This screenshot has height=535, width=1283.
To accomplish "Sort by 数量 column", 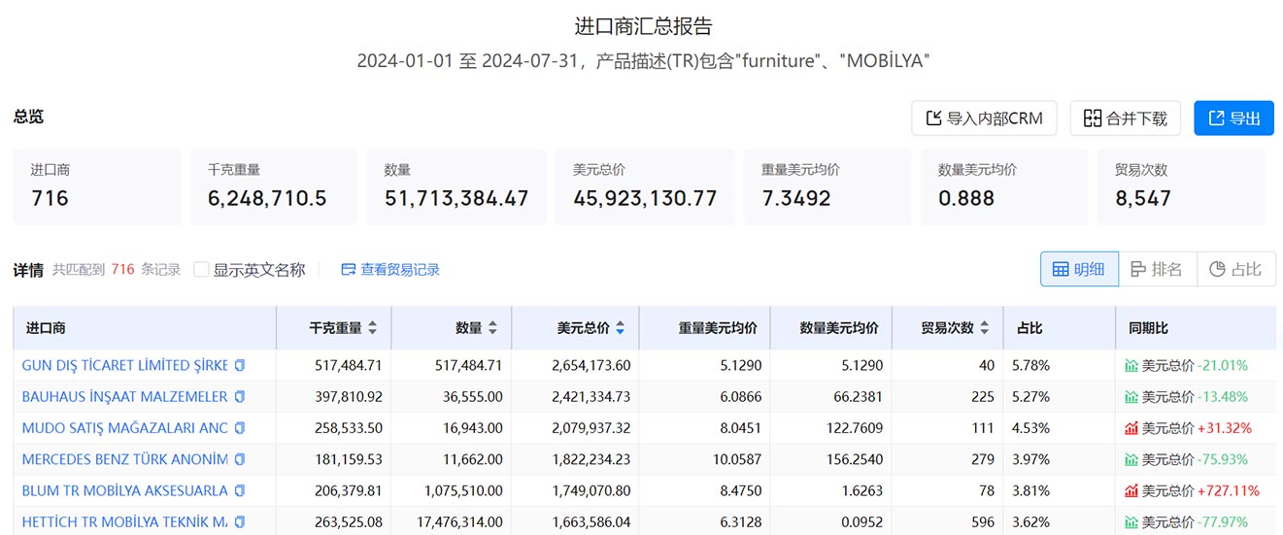I will tap(492, 328).
